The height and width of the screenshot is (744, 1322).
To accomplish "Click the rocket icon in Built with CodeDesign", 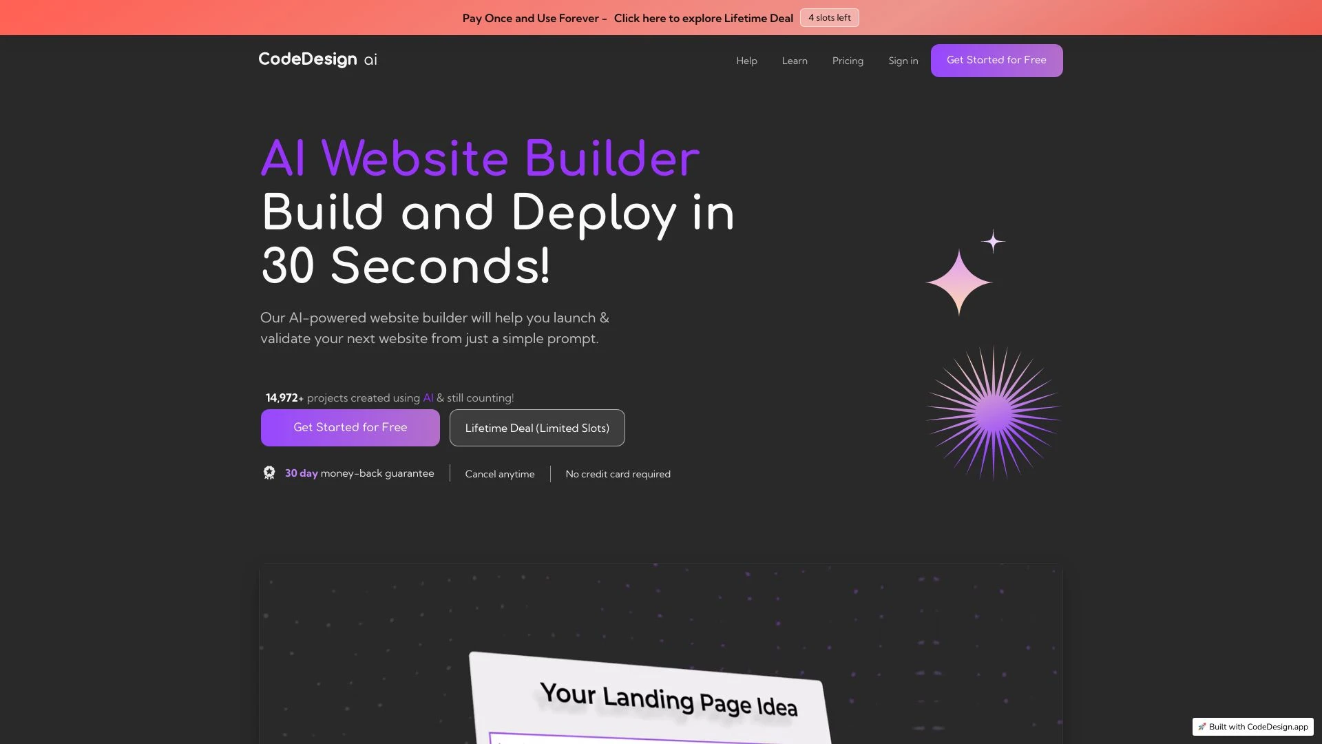I will tap(1202, 727).
